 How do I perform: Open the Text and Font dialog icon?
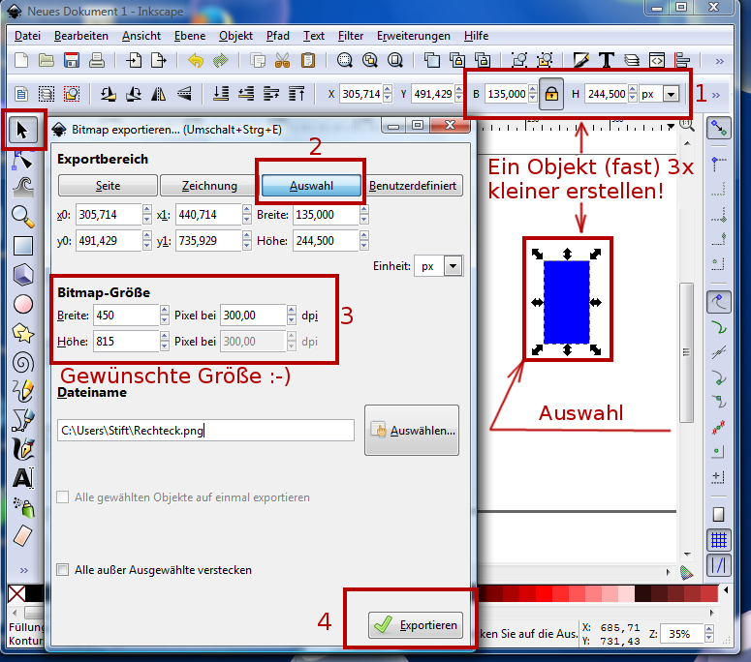[x=607, y=61]
